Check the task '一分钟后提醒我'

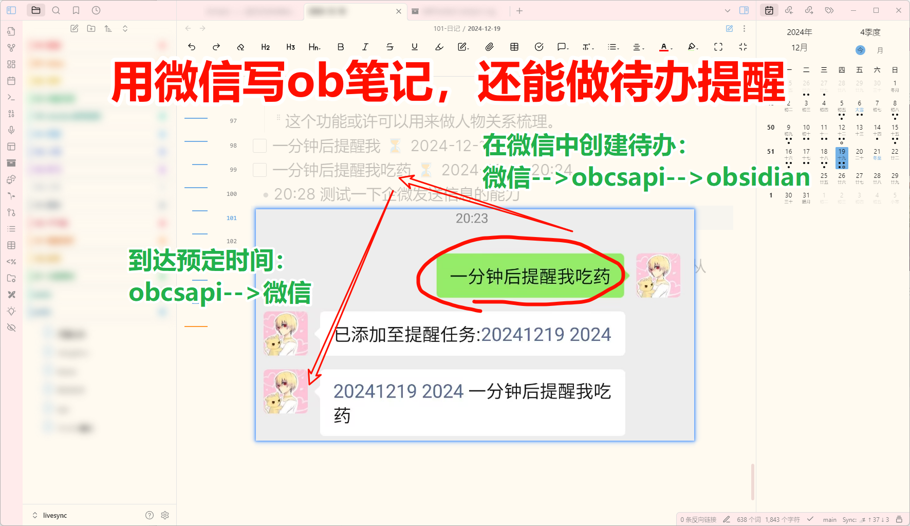pos(259,146)
